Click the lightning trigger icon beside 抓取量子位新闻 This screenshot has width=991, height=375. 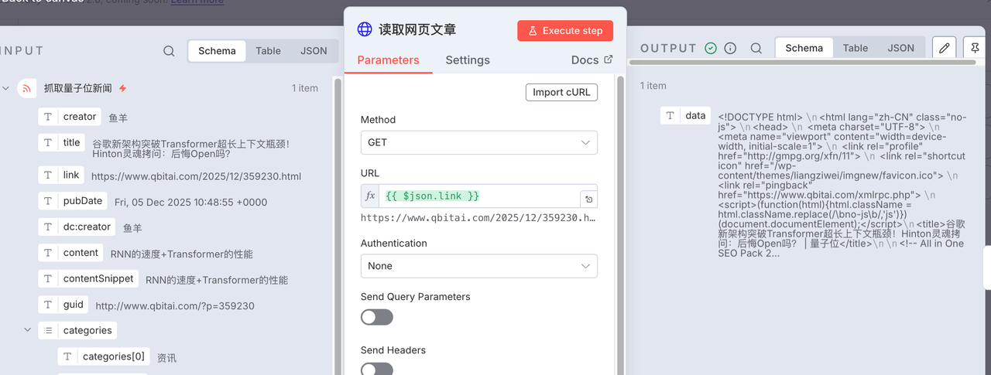point(122,88)
